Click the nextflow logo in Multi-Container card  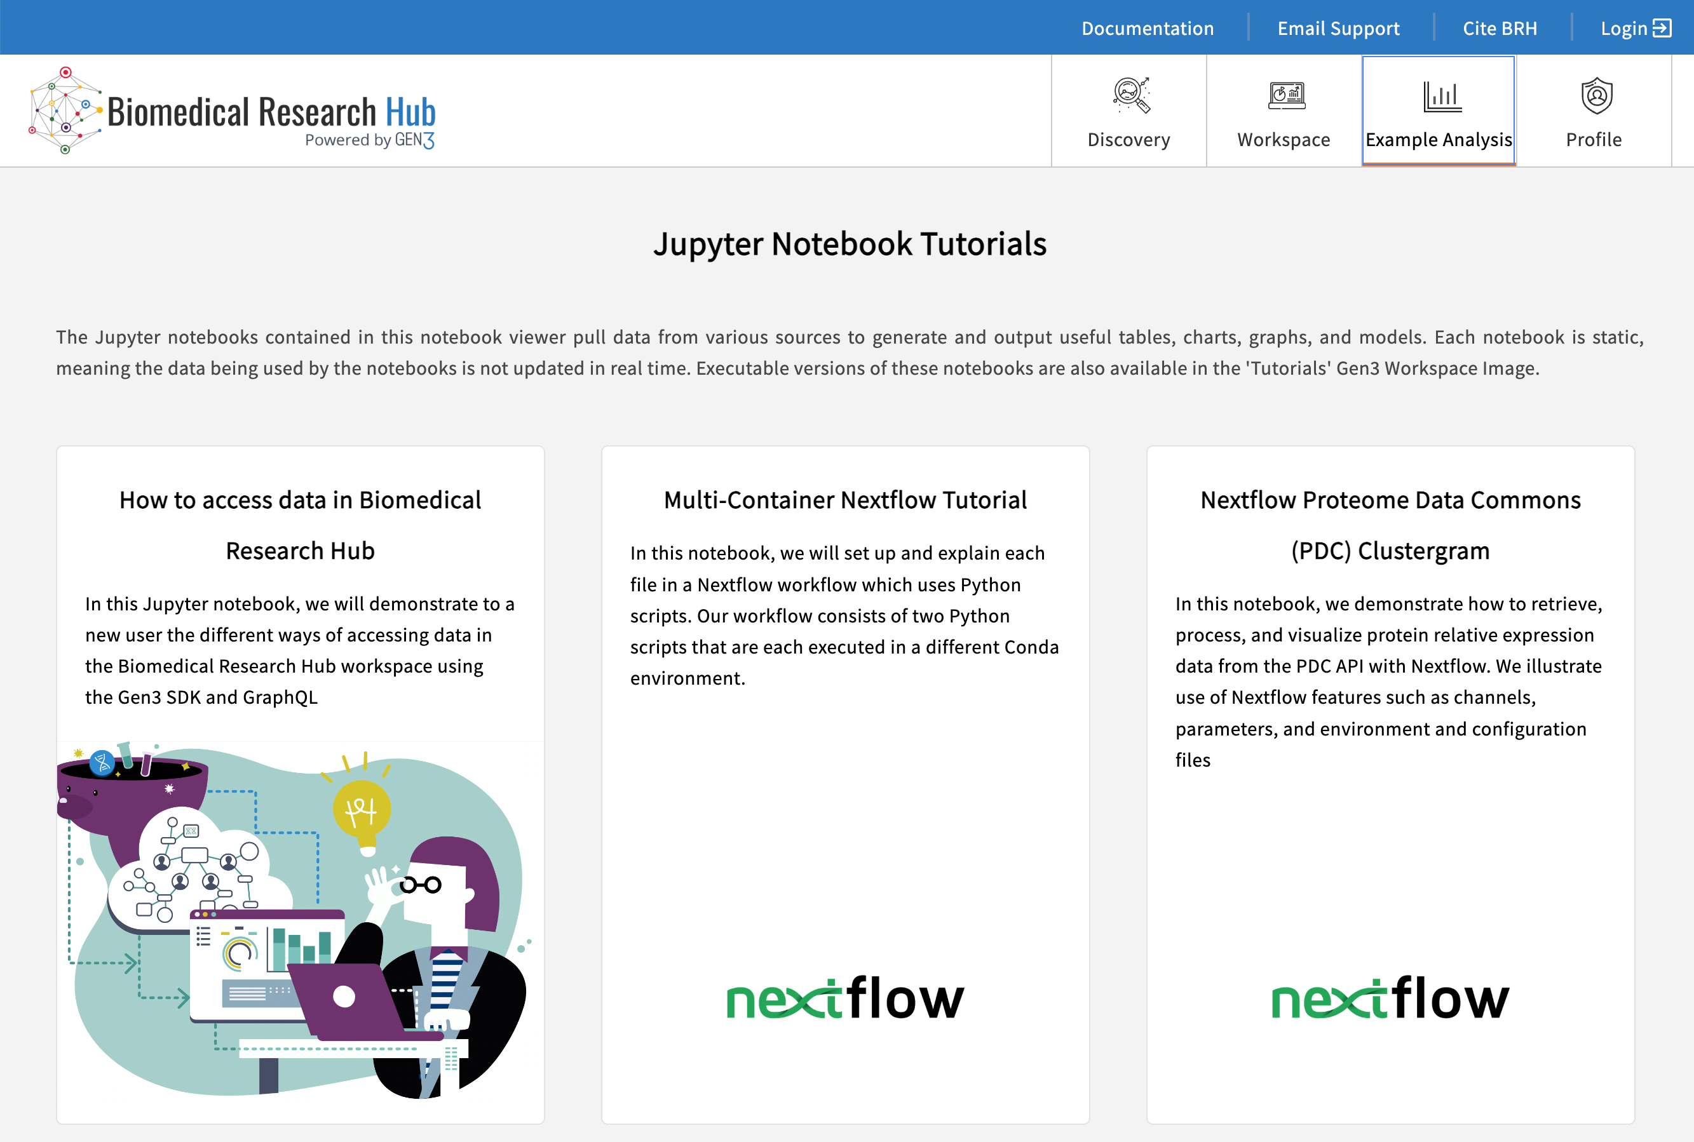pyautogui.click(x=845, y=998)
